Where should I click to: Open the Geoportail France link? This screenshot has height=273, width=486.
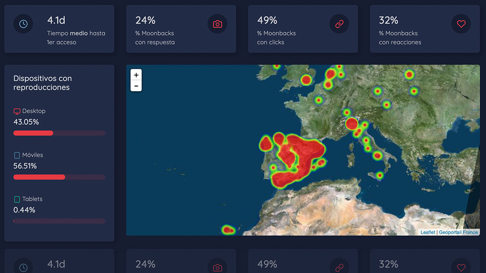click(458, 232)
